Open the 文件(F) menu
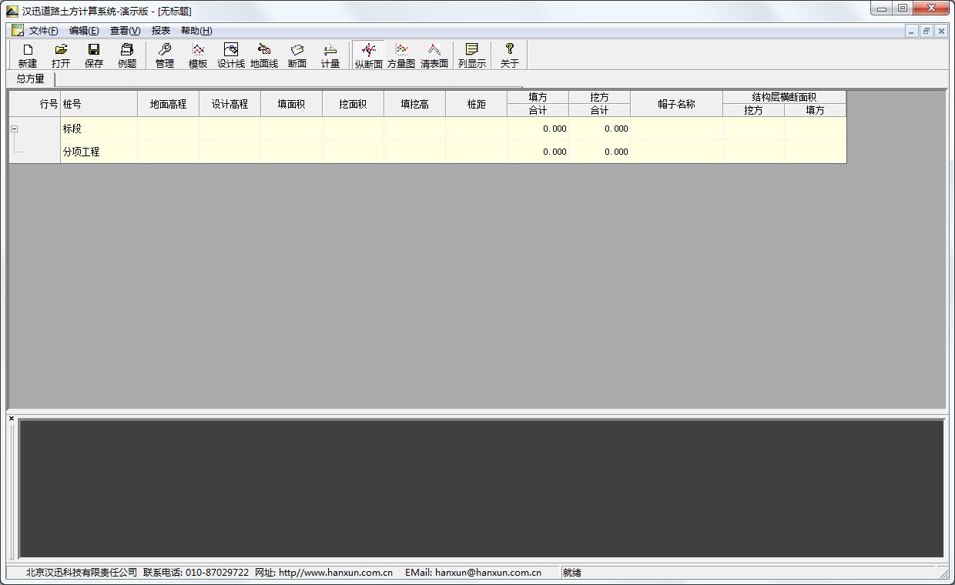This screenshot has width=955, height=585. coord(43,31)
